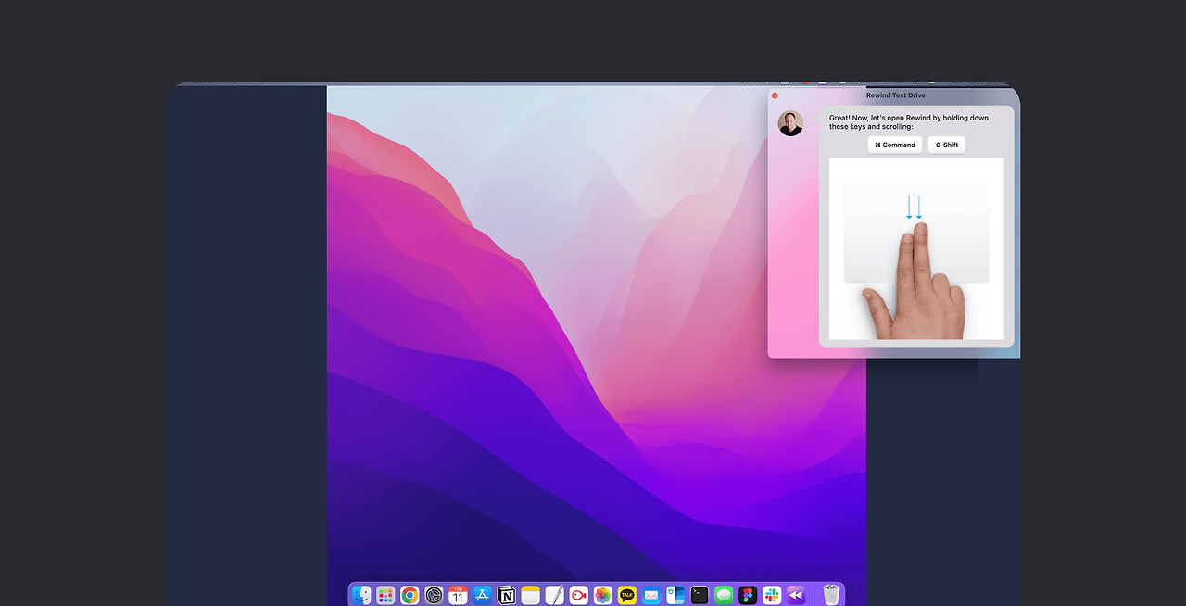Click the 'Great! Now, let's open Rewind' message
The height and width of the screenshot is (606, 1186).
point(909,121)
